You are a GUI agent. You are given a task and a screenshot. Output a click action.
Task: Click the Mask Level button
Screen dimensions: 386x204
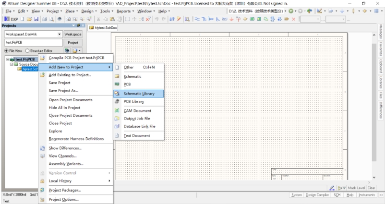tap(356, 188)
